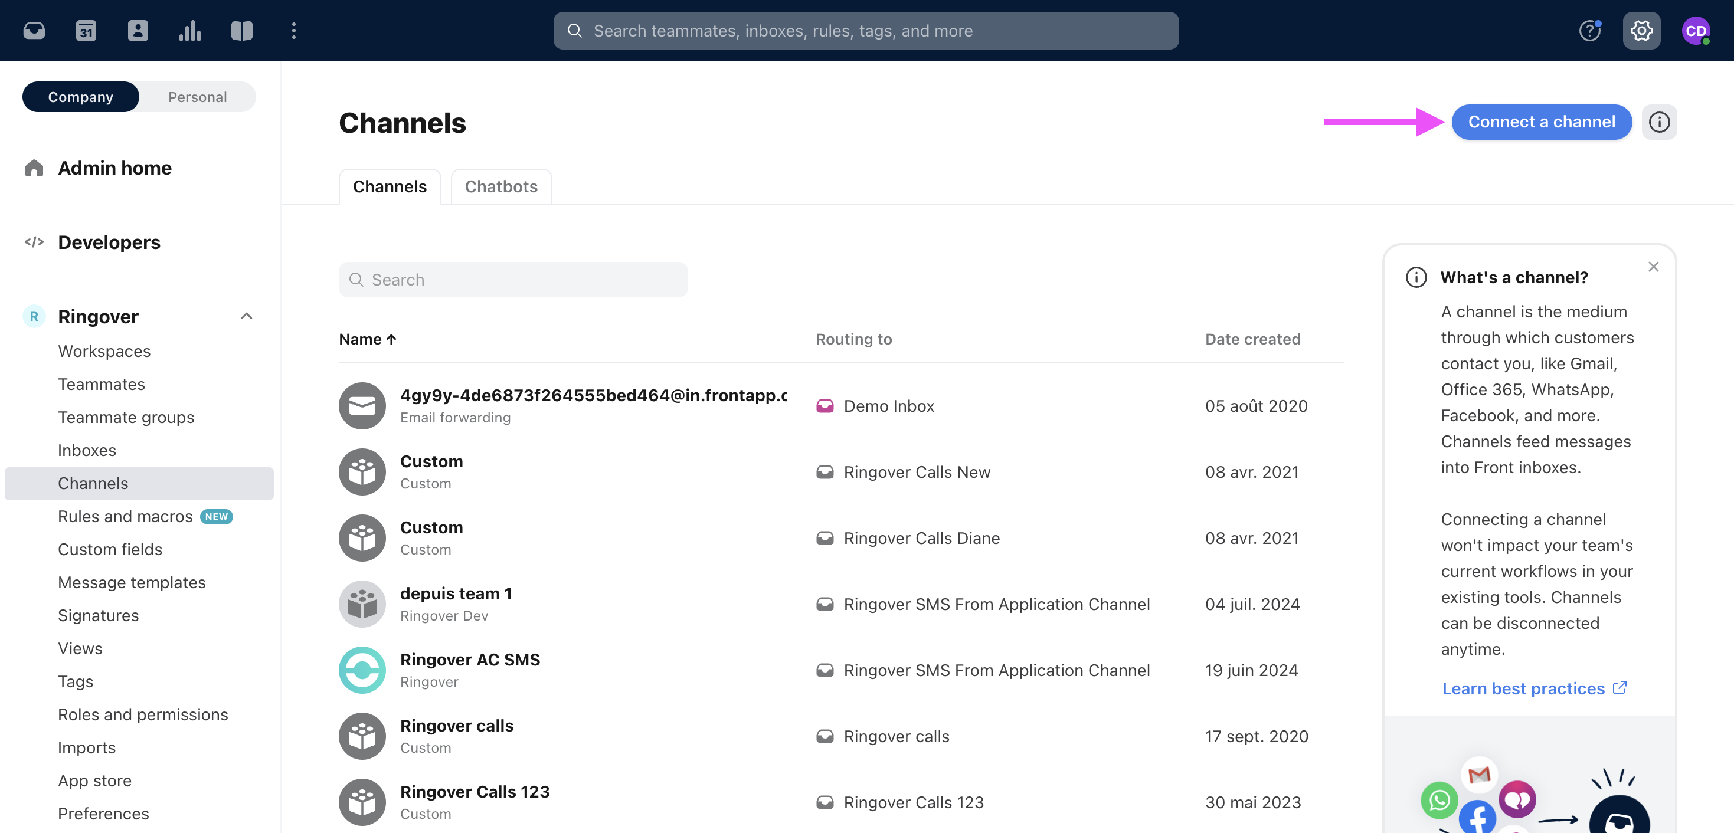This screenshot has width=1734, height=833.
Task: Click the Ringover Calls 123 routing inbox name
Action: (x=914, y=802)
